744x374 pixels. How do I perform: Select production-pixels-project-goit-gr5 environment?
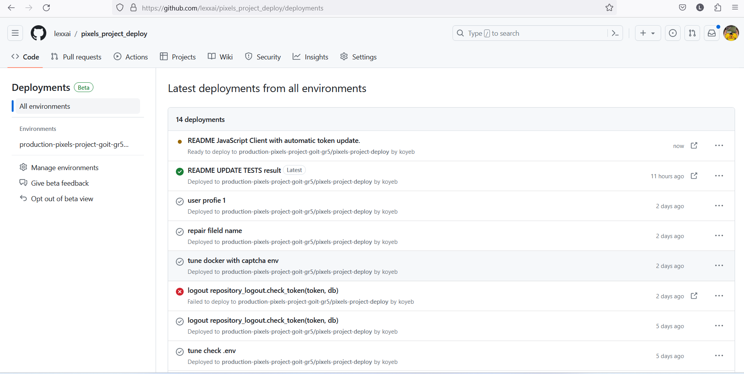(74, 144)
